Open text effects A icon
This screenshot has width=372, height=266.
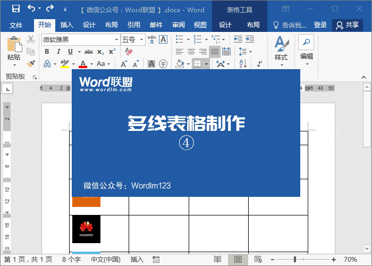pos(47,64)
